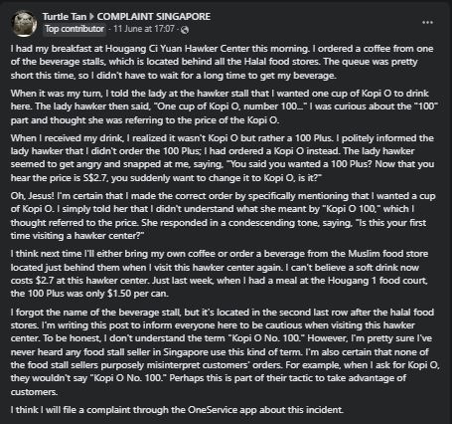Screen dimensions: 452x424
Task: Open the Turtle Tan author profile link
Action: (65, 17)
